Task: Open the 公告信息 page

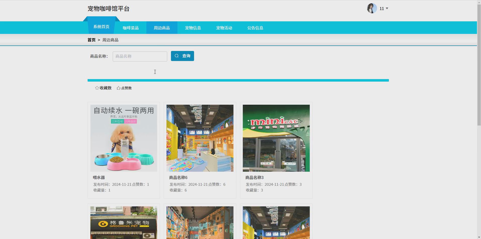Action: 255,28
